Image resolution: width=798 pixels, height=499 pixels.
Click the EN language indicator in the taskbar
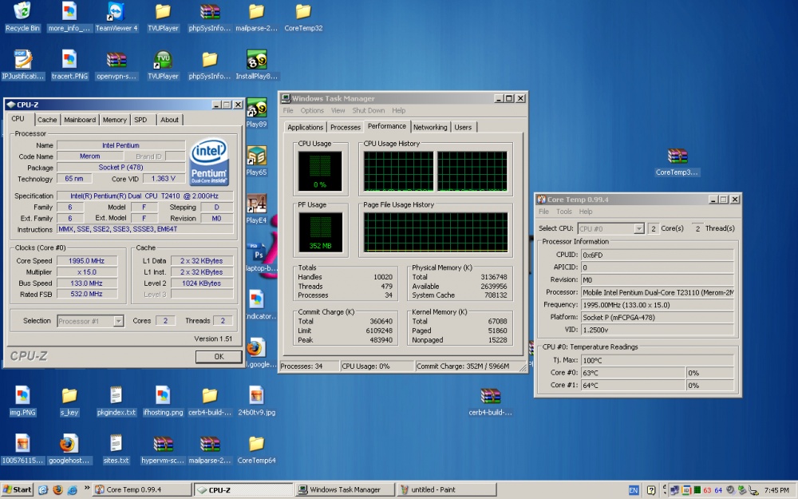pyautogui.click(x=634, y=489)
